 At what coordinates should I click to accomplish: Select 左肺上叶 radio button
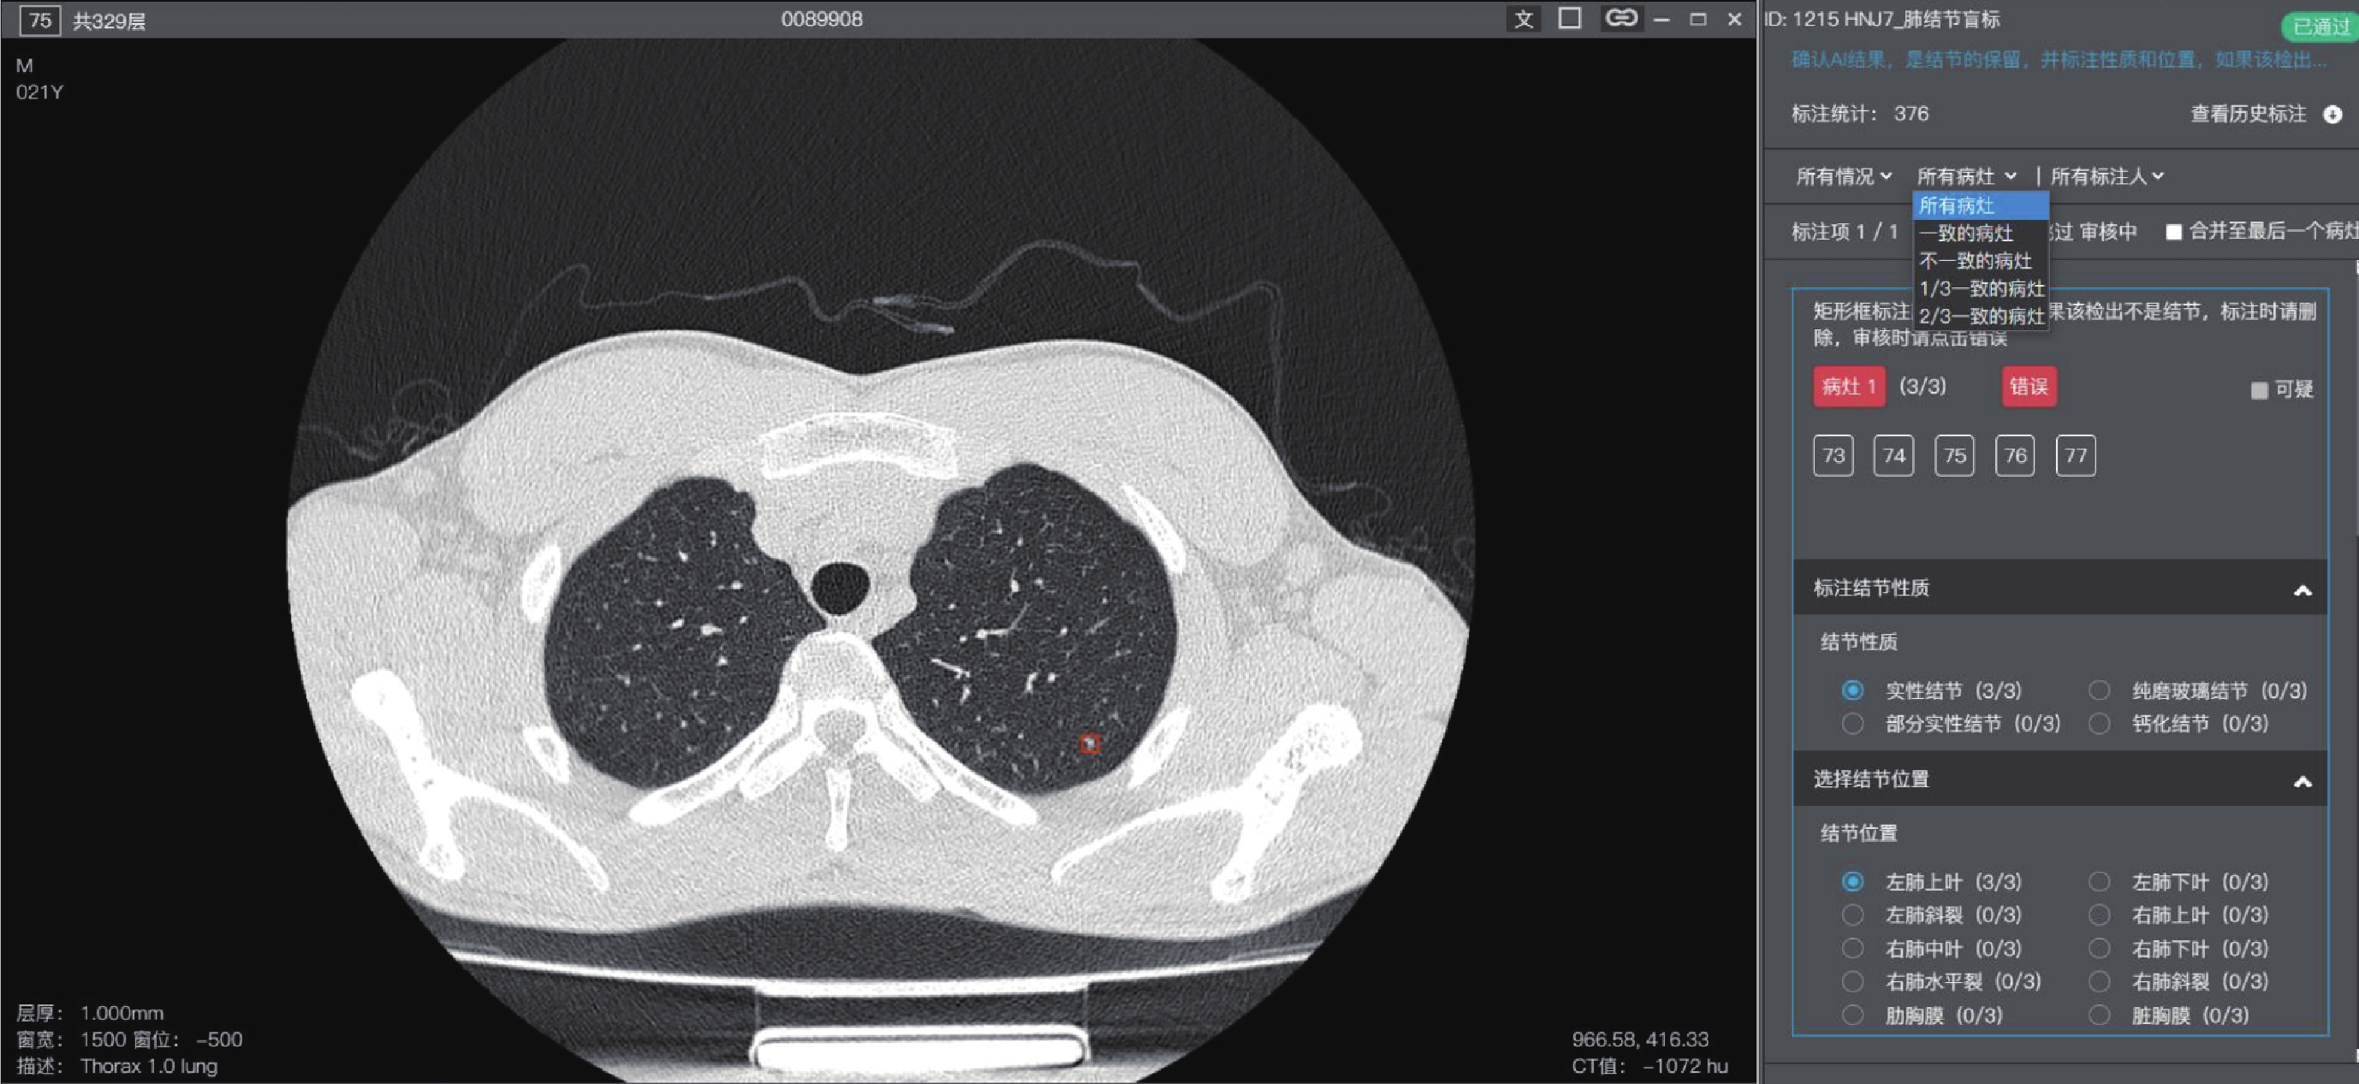1852,882
